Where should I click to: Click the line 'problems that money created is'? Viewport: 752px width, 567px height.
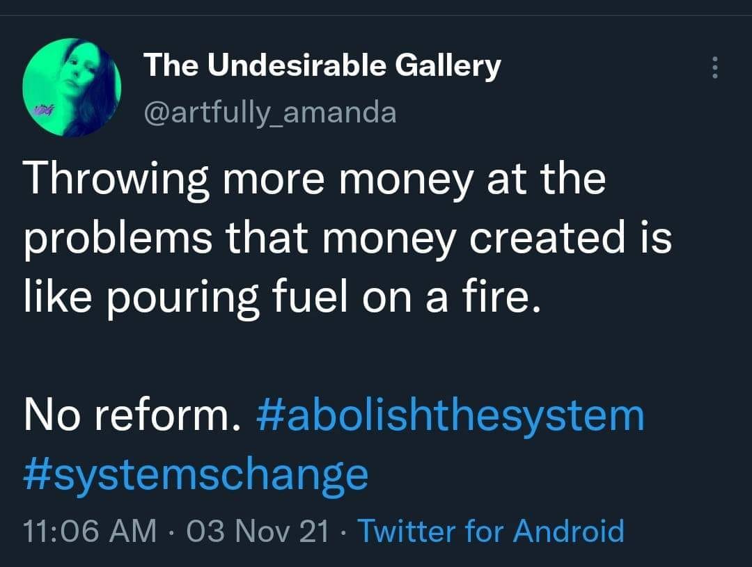pos(348,237)
